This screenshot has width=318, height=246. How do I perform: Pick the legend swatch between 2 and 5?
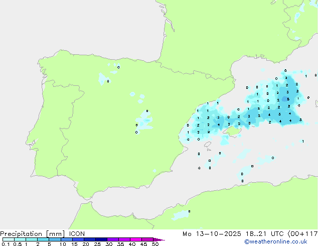[x=44, y=240]
